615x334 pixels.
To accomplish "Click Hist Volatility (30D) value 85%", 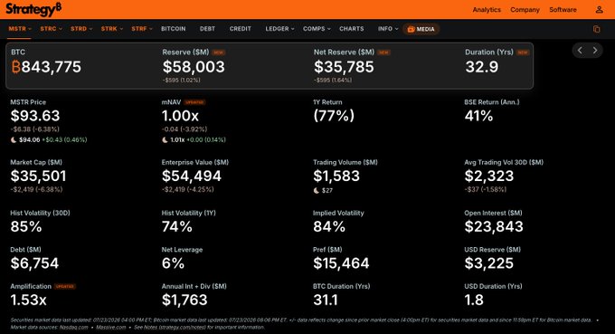I will [x=26, y=226].
